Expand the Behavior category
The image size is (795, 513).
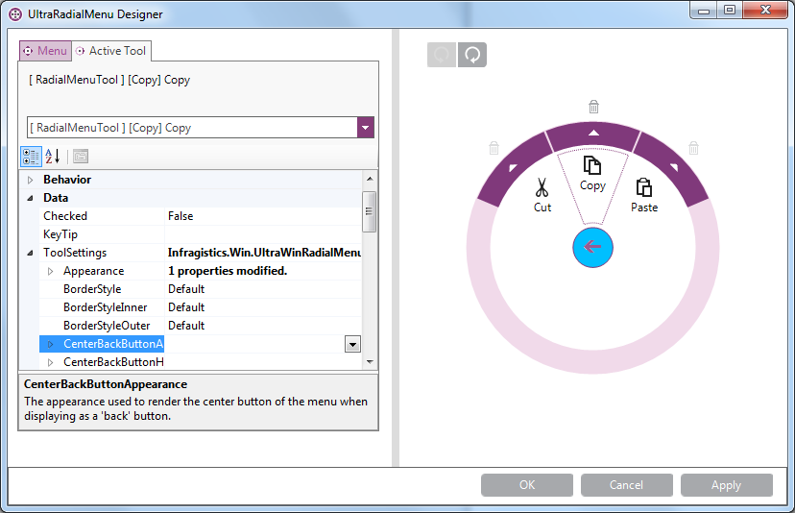30,180
